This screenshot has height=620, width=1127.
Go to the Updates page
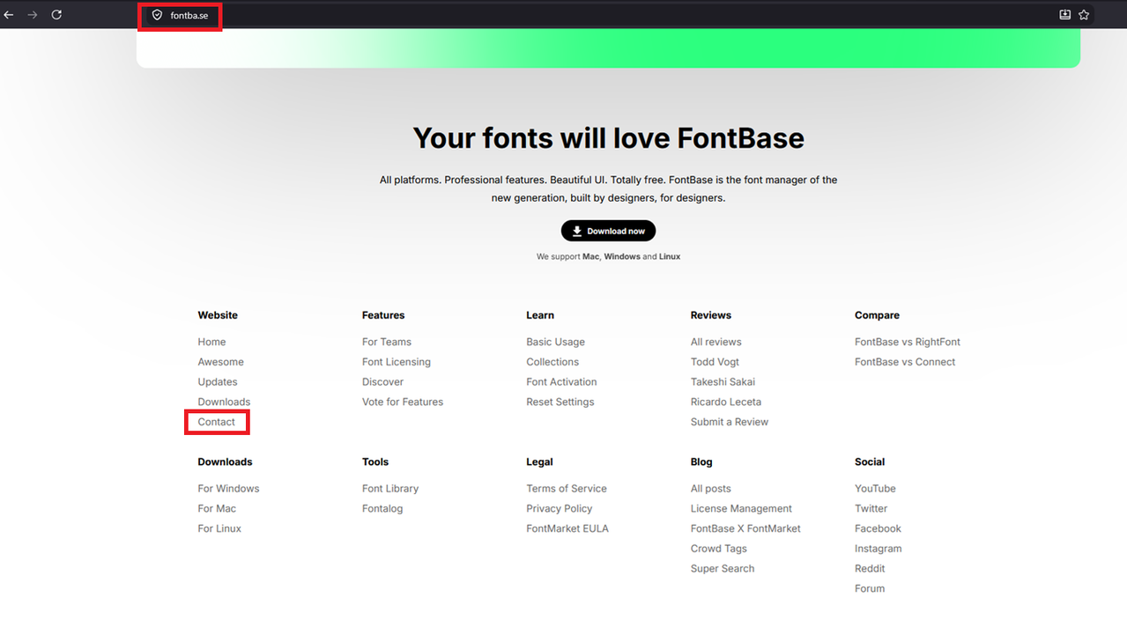pos(218,382)
